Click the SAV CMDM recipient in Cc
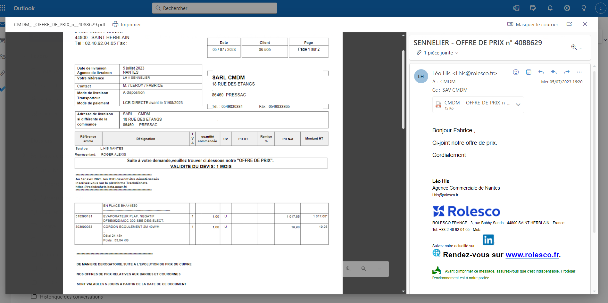Screen dimensions: 608x303 tap(455, 90)
